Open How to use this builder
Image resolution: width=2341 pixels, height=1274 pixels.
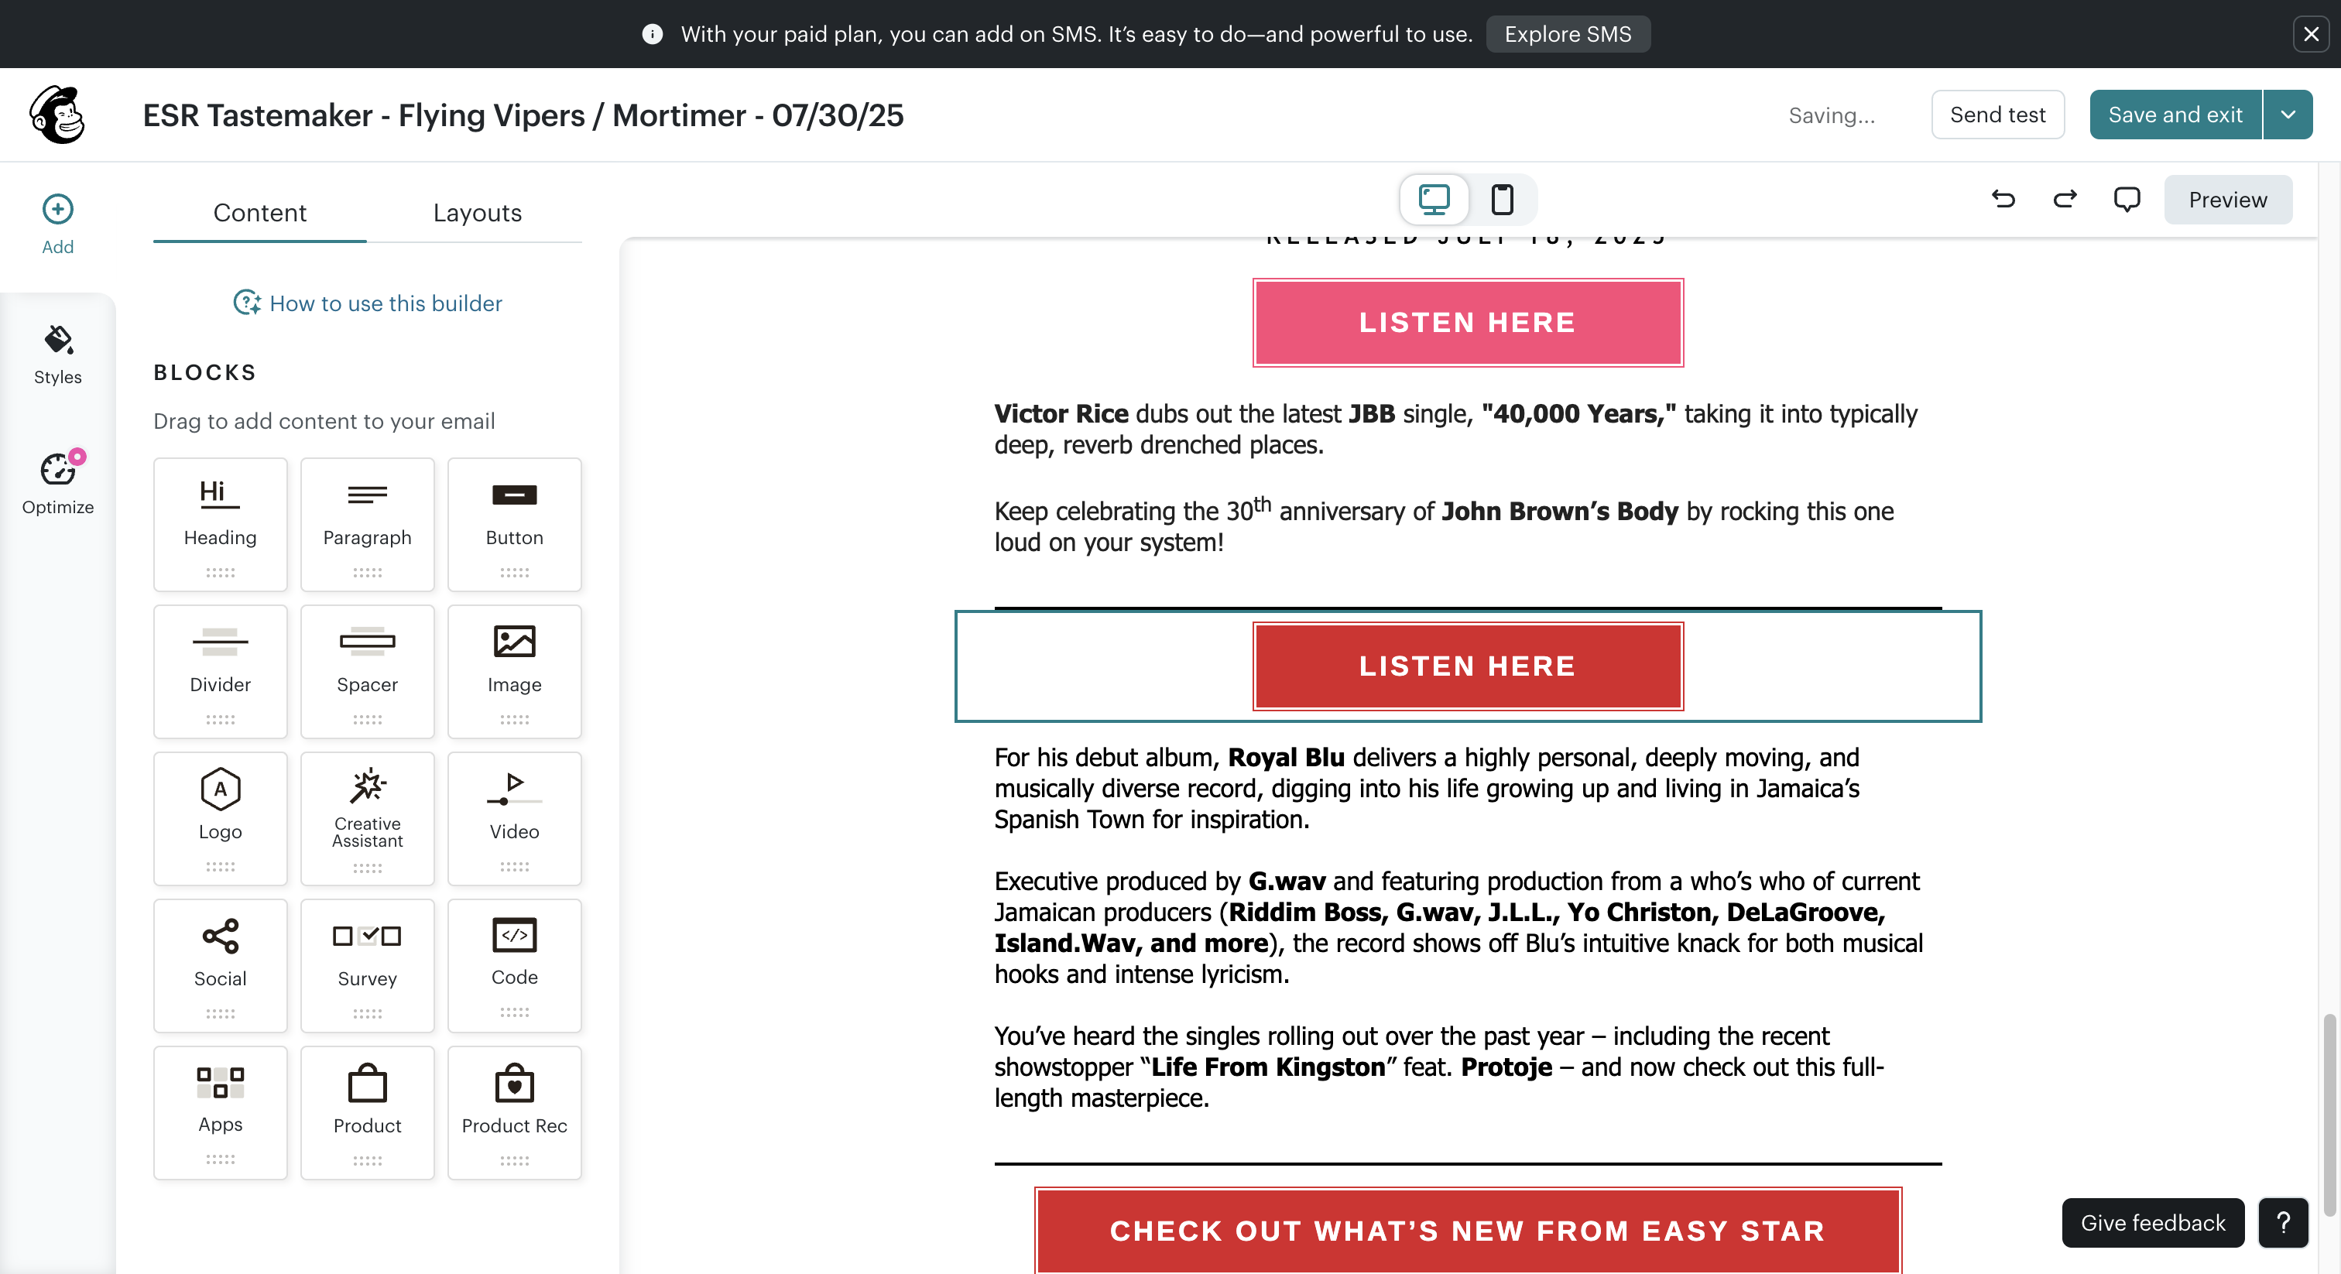click(368, 303)
